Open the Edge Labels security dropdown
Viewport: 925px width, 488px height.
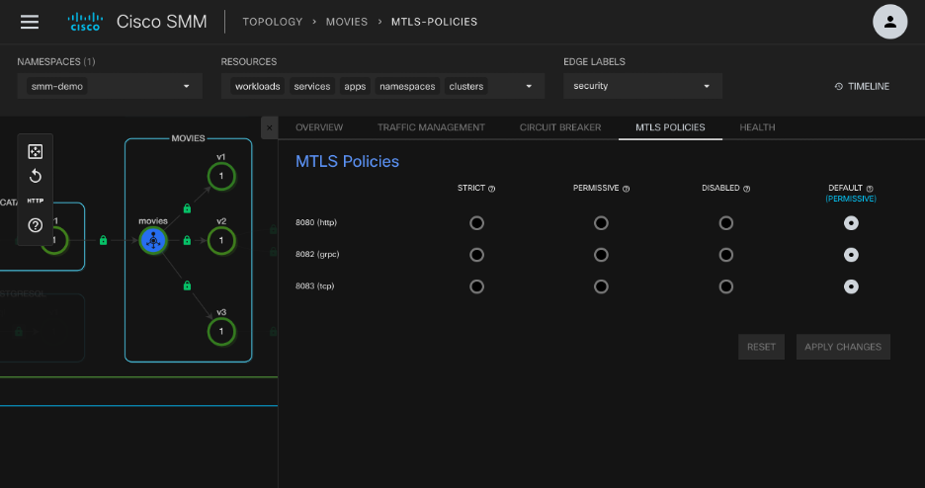pos(642,86)
